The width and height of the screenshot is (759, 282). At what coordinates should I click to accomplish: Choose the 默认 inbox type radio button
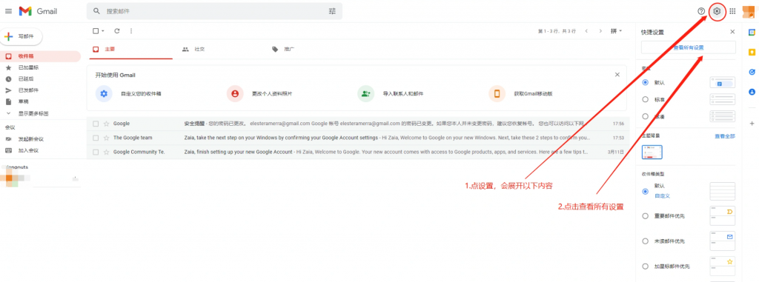coord(645,191)
